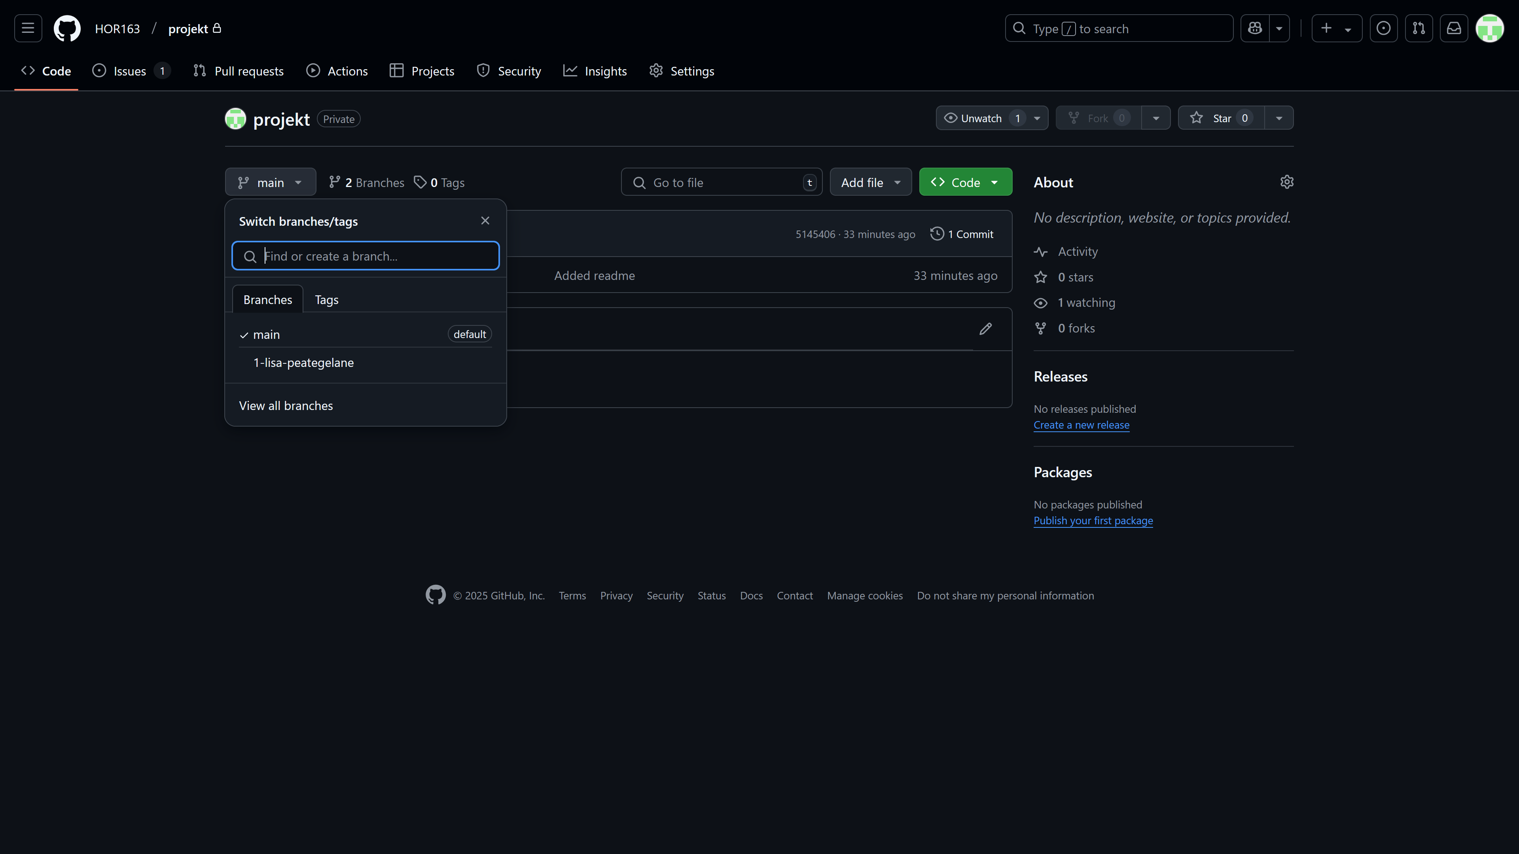This screenshot has height=854, width=1519.
Task: Click the projekt repository title heading
Action: [x=281, y=119]
